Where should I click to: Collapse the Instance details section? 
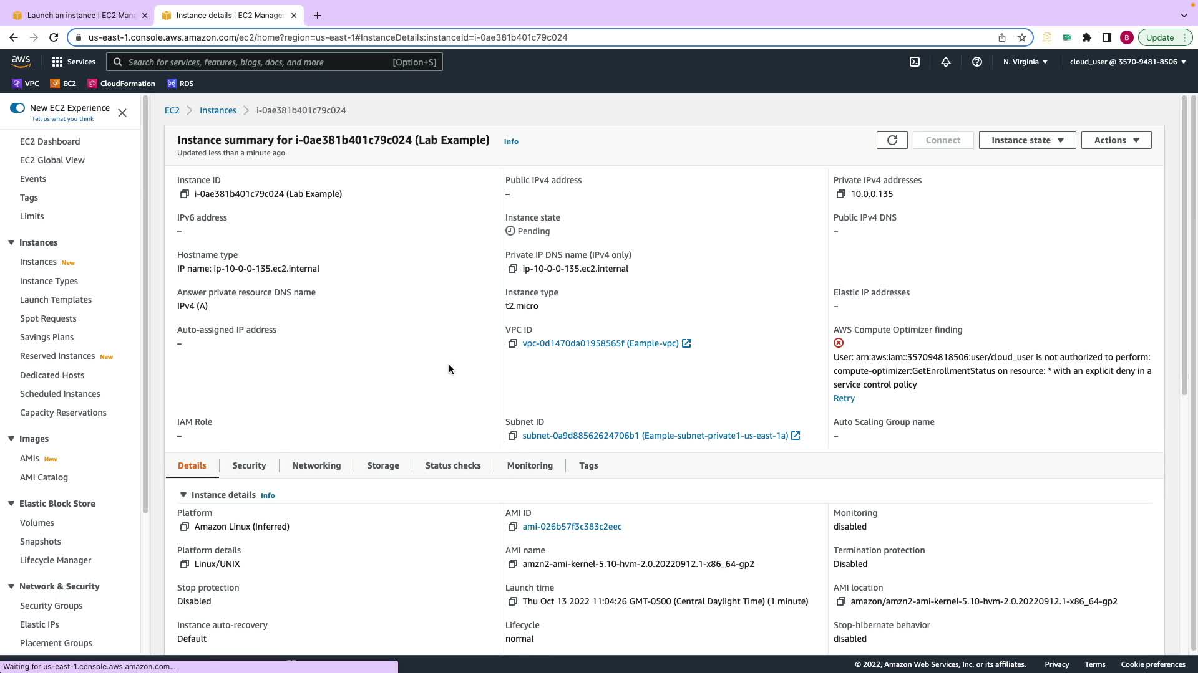(183, 495)
